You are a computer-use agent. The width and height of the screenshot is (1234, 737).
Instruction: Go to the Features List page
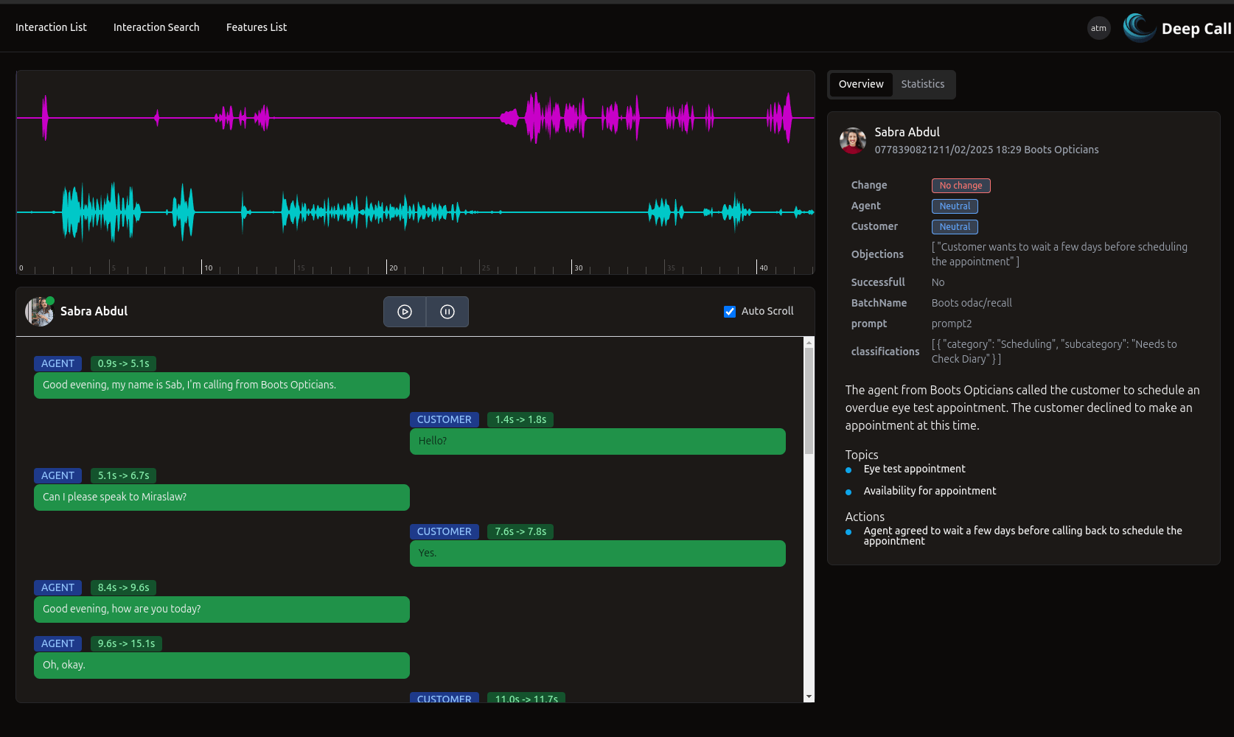tap(257, 27)
